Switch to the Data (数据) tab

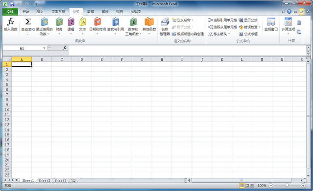(x=91, y=12)
